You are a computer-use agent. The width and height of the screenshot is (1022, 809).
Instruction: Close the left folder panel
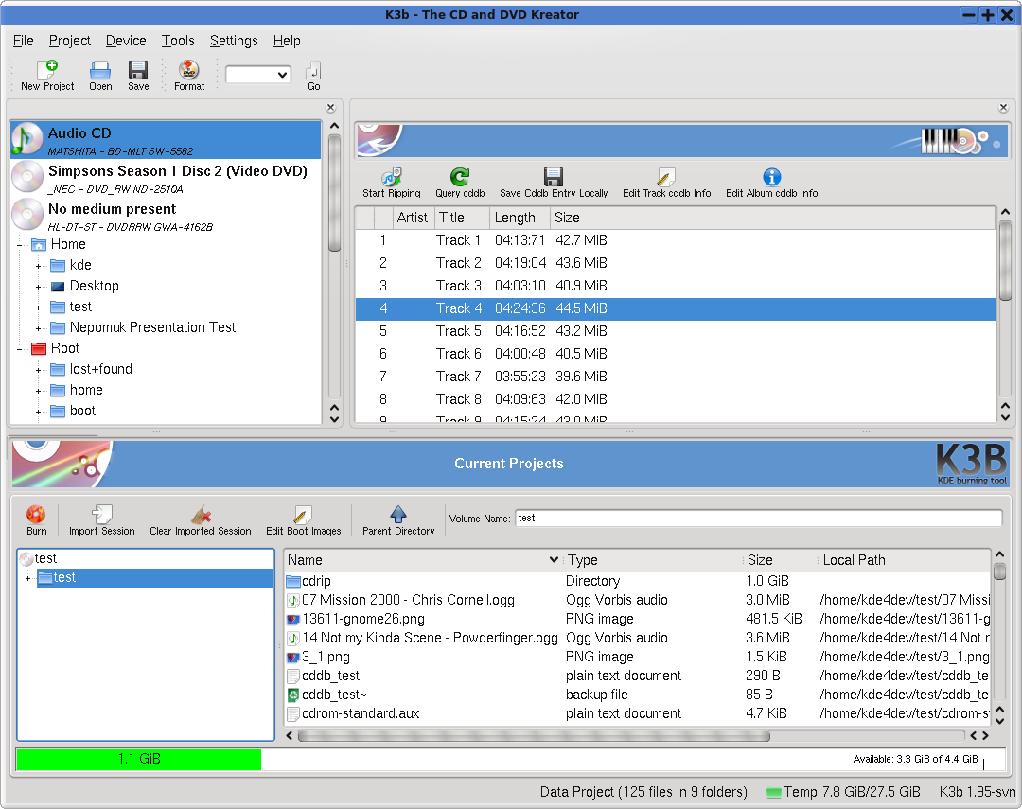tap(330, 108)
